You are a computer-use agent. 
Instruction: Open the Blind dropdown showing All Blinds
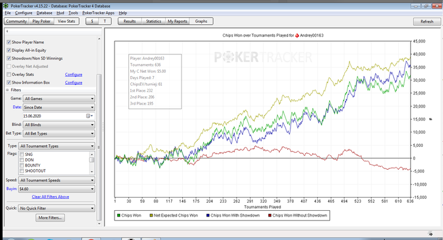(x=59, y=125)
